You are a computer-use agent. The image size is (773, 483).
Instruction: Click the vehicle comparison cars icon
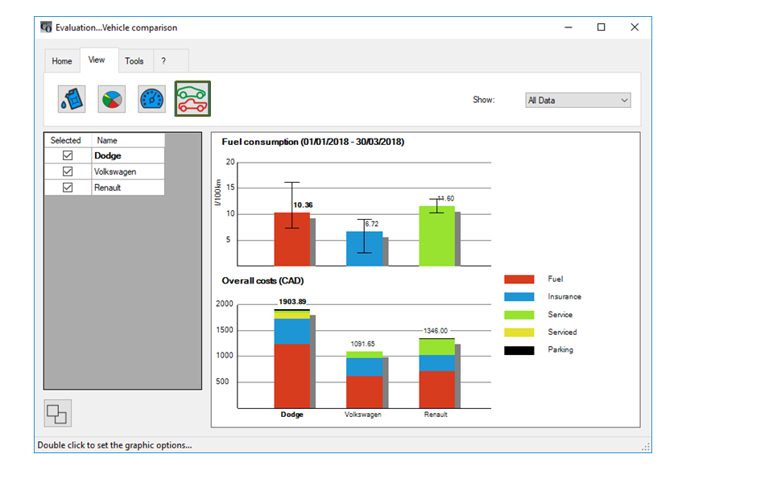pos(192,98)
